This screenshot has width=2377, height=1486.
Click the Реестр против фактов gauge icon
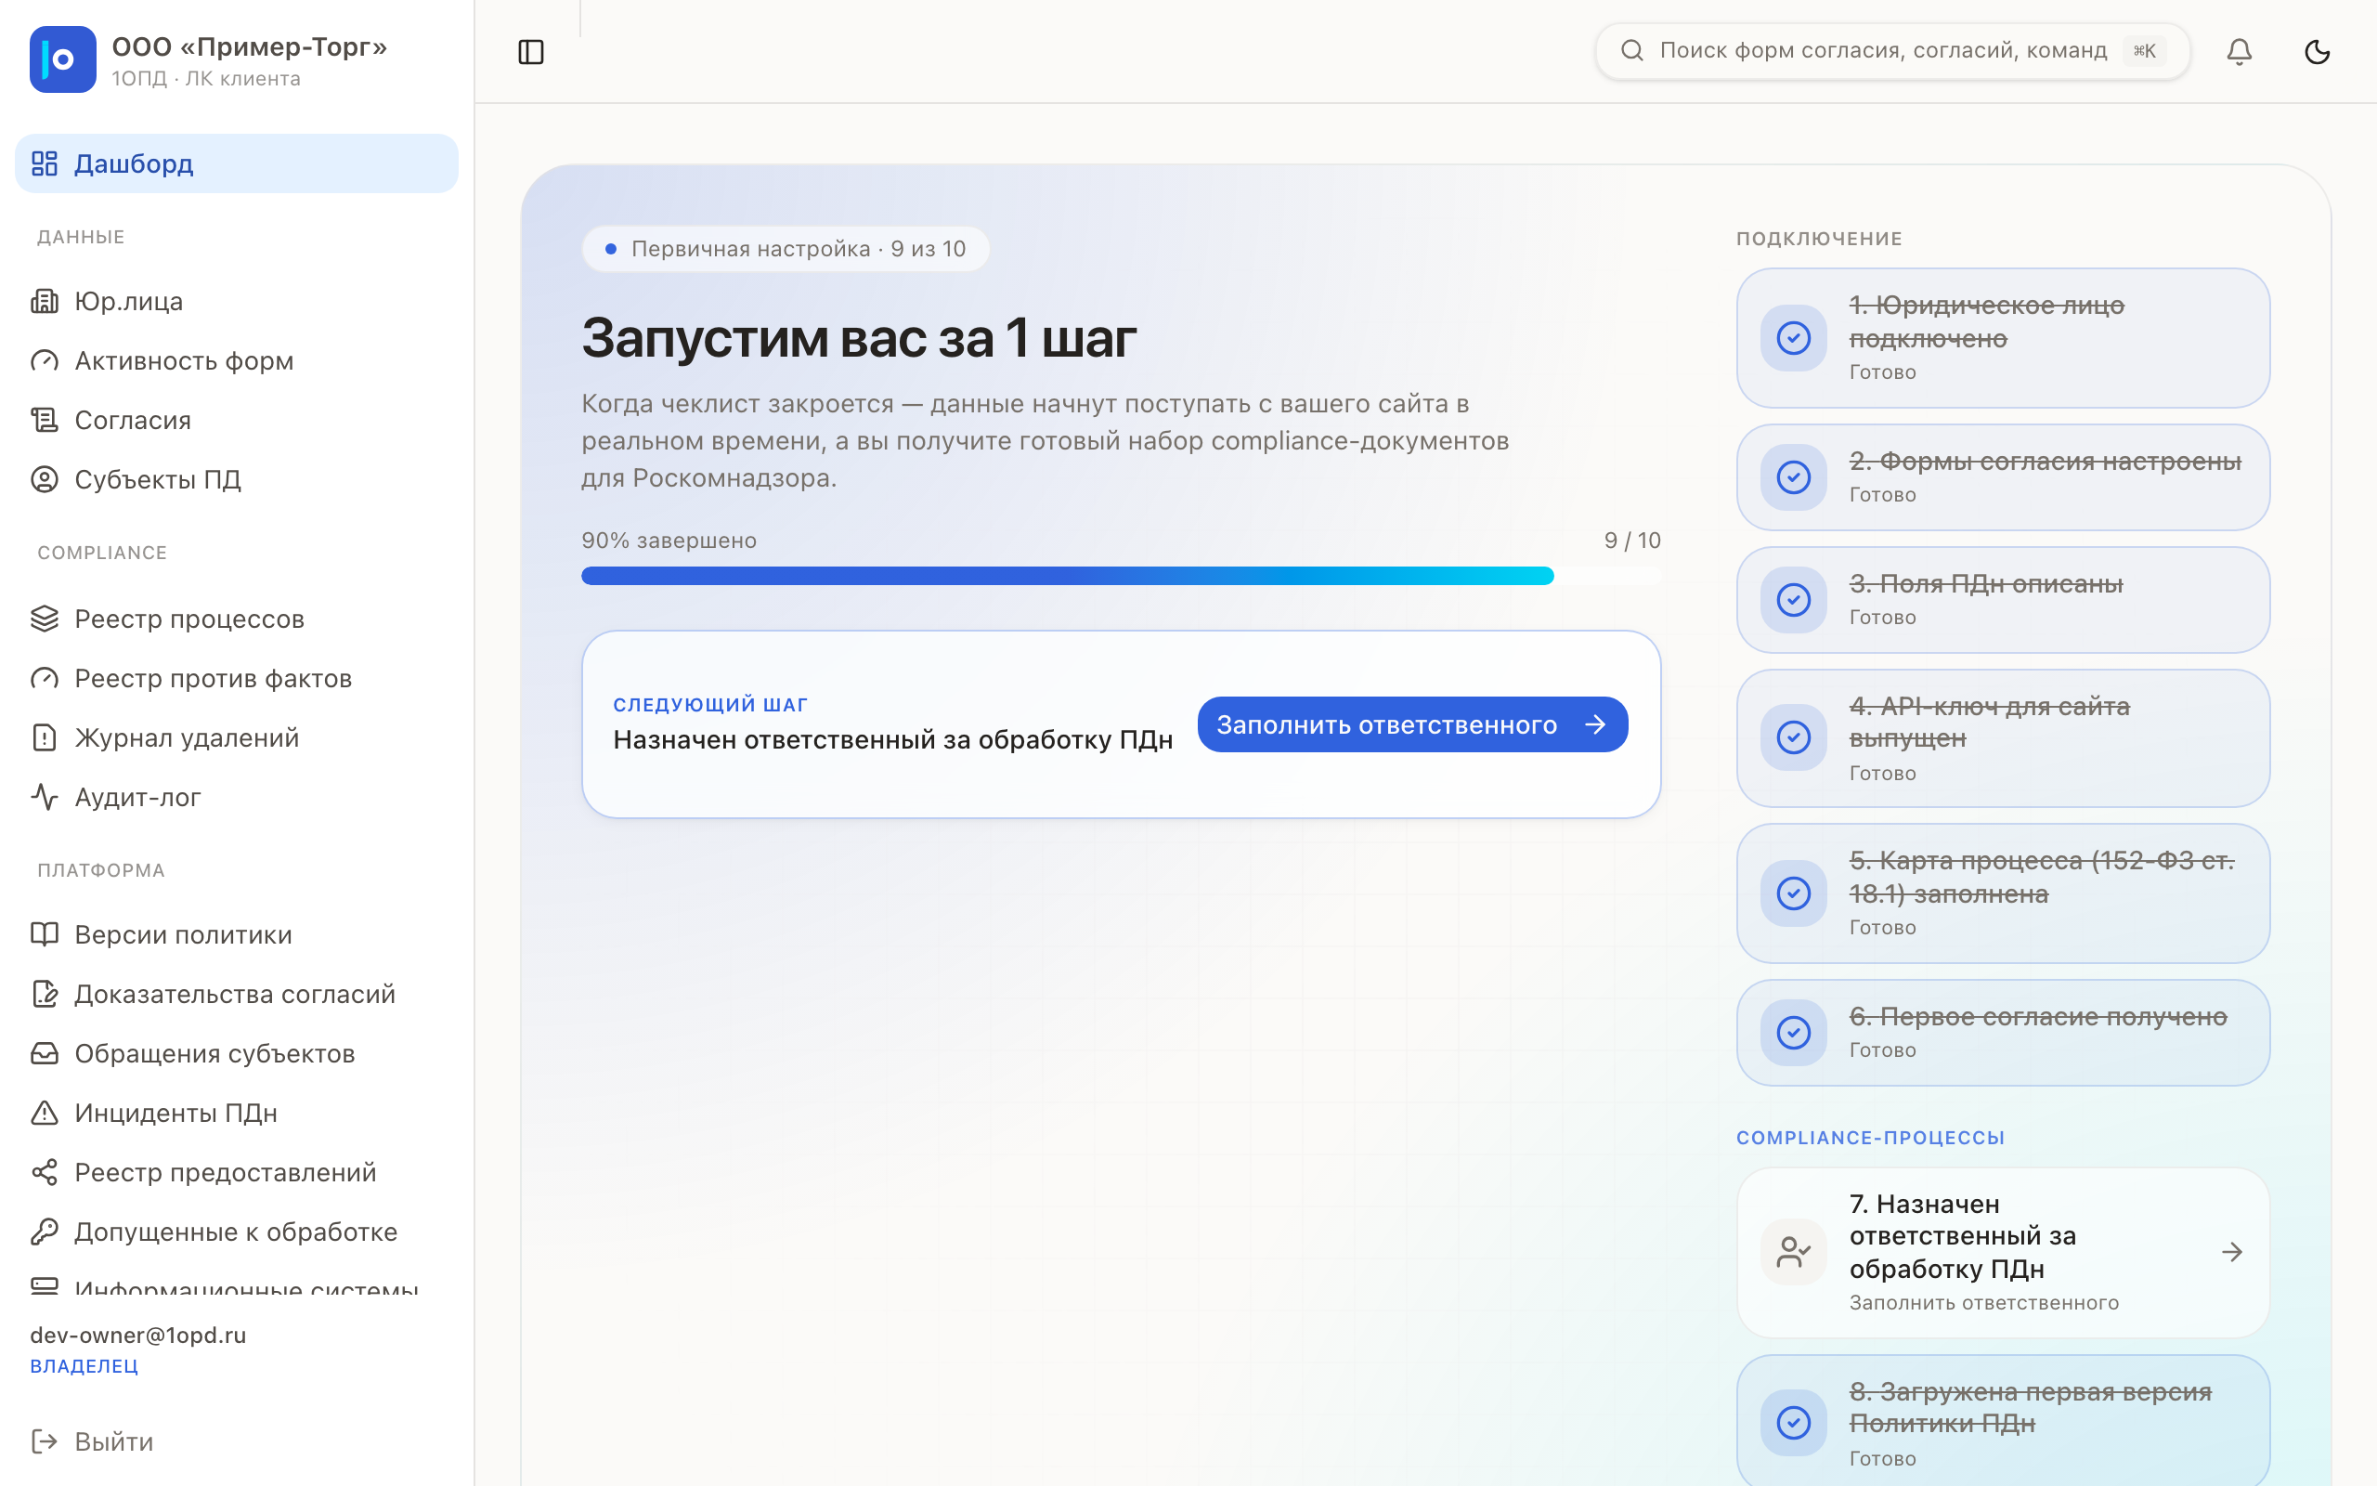pos(45,678)
